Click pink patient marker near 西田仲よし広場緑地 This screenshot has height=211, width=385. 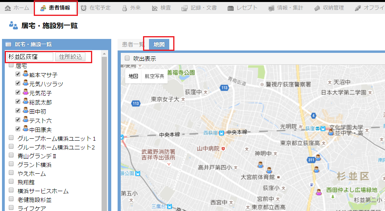tap(319, 192)
